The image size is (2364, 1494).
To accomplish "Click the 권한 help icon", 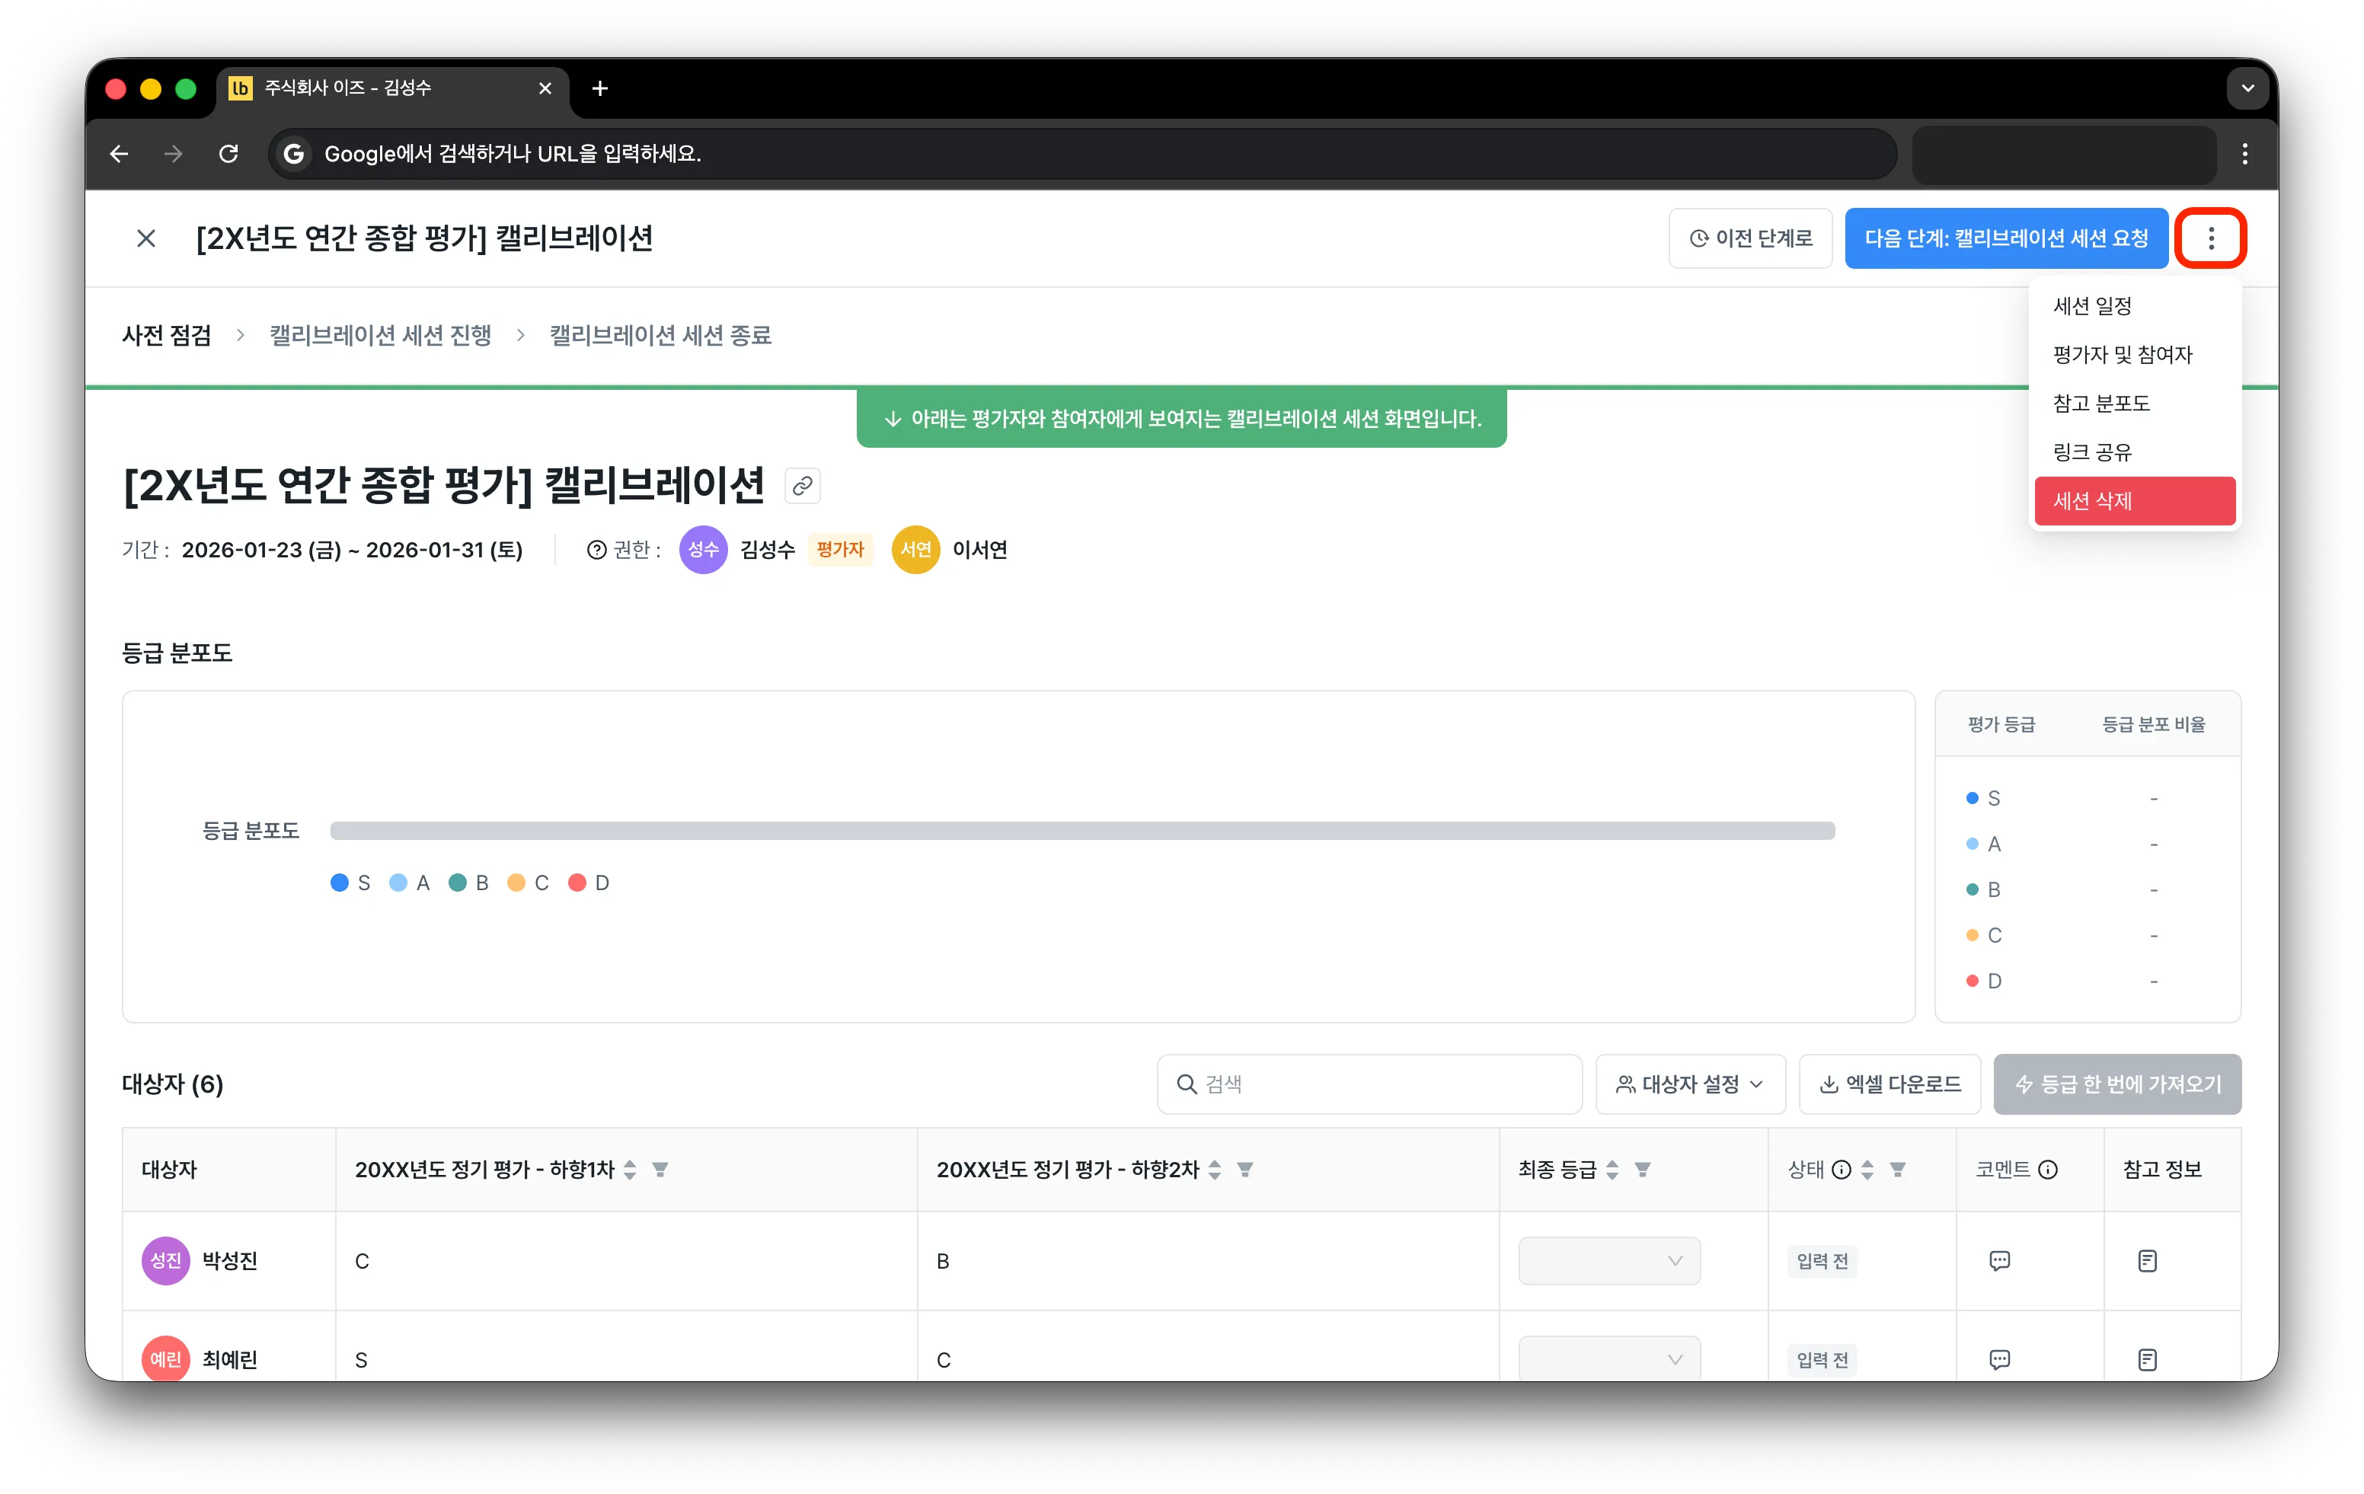I will point(596,550).
